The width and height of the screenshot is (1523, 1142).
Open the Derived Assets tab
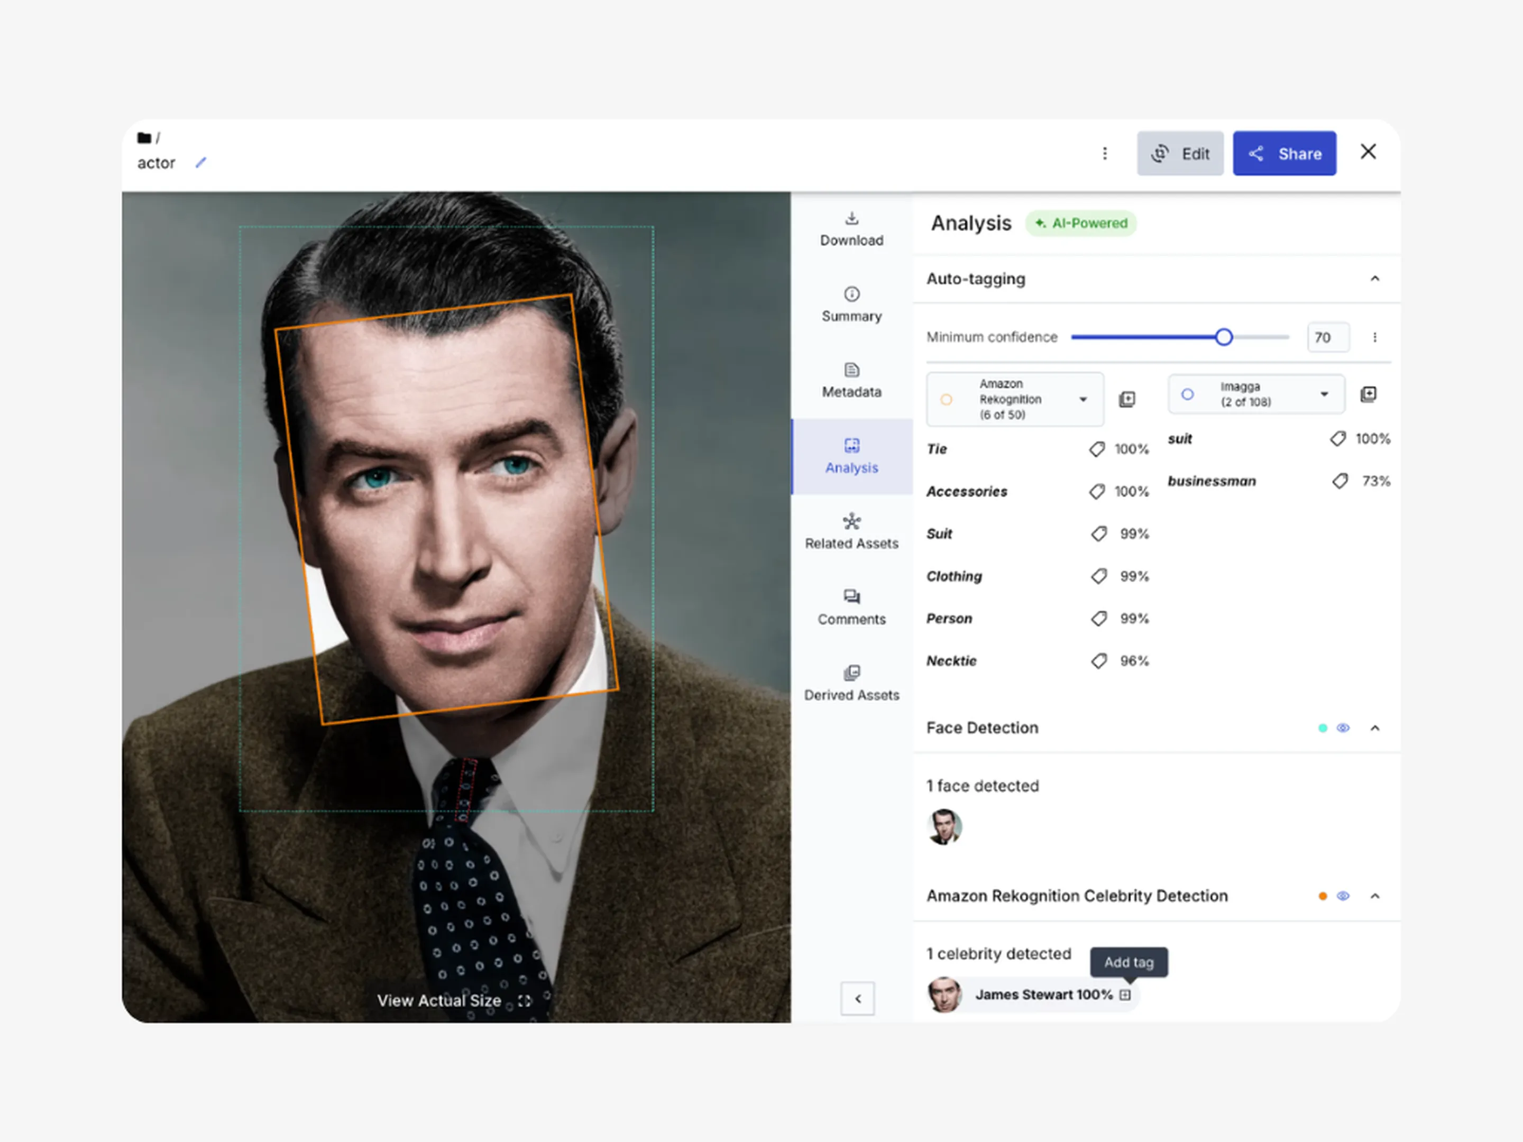[x=852, y=684]
